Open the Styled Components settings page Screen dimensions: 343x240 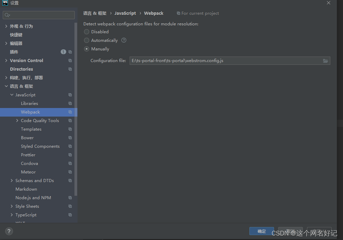pos(40,146)
